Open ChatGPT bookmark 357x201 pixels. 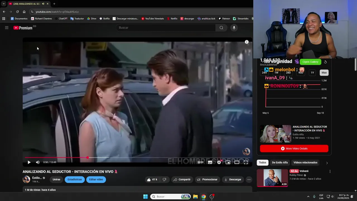click(x=61, y=19)
